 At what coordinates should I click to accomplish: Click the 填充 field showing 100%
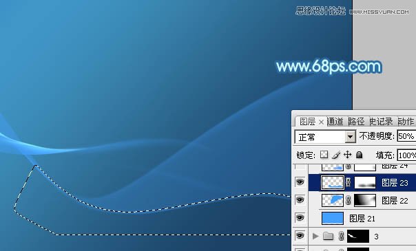406,155
